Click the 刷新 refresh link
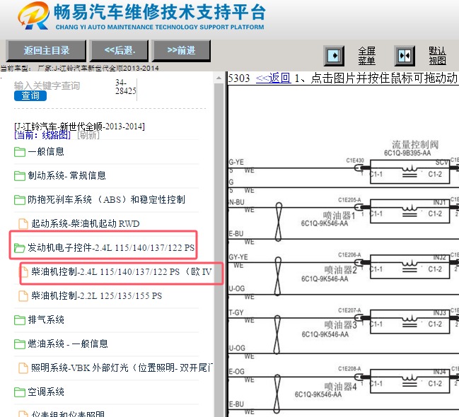 [88, 135]
